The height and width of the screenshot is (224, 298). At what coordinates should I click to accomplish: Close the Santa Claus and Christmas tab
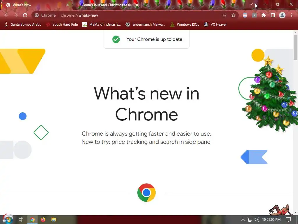[x=137, y=5]
